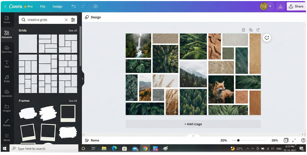This screenshot has width=307, height=155.
Task: Open the notes button labeled Rome
Action: click(92, 140)
